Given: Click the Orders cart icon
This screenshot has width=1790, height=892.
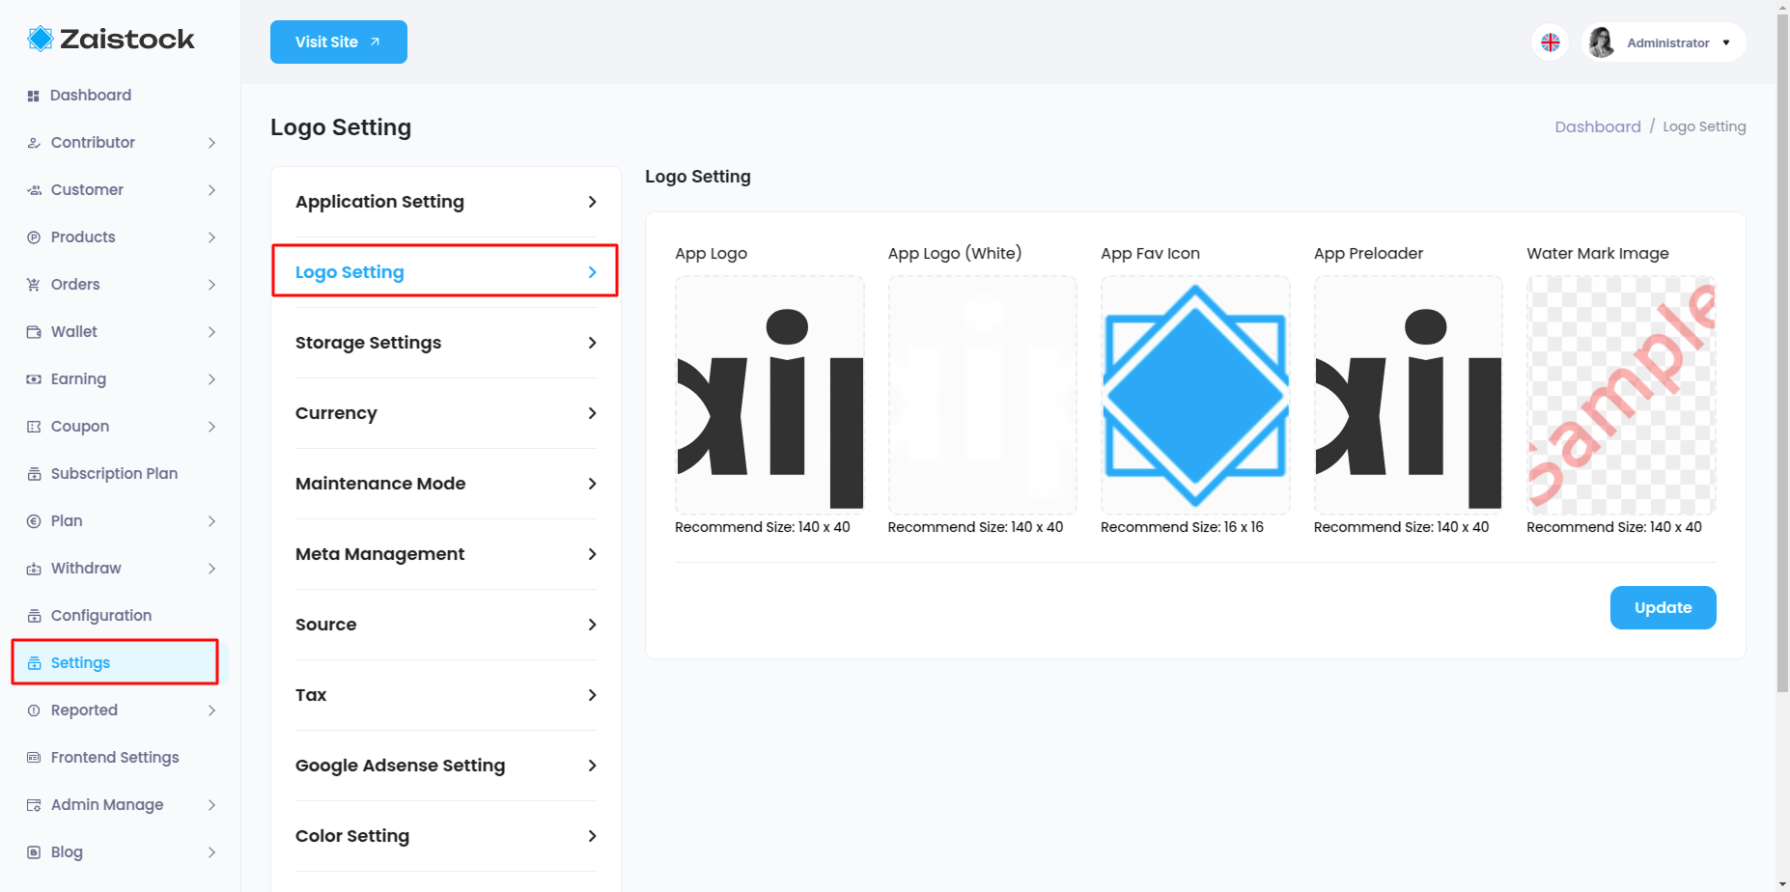Looking at the screenshot, I should tap(34, 285).
